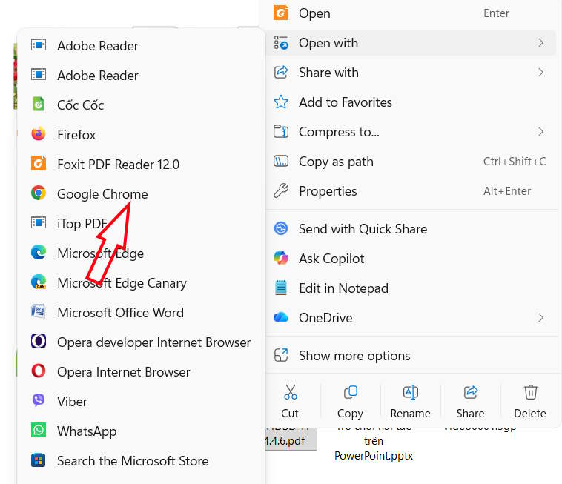Click the Delete trash can icon
This screenshot has height=484, width=562.
(530, 392)
